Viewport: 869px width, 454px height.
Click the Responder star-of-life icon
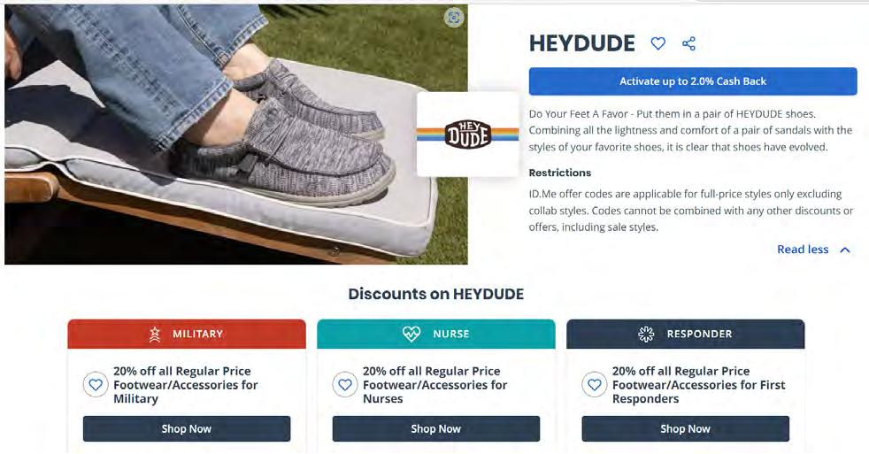[x=646, y=334]
